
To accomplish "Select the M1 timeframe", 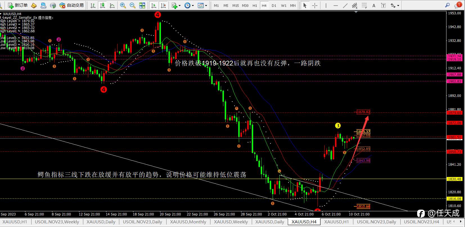I will (x=216, y=5).
